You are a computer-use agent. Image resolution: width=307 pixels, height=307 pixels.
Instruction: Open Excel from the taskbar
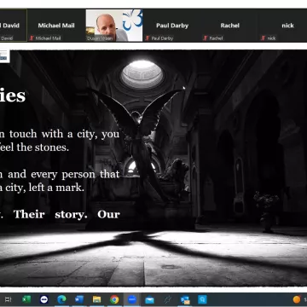tap(26, 299)
